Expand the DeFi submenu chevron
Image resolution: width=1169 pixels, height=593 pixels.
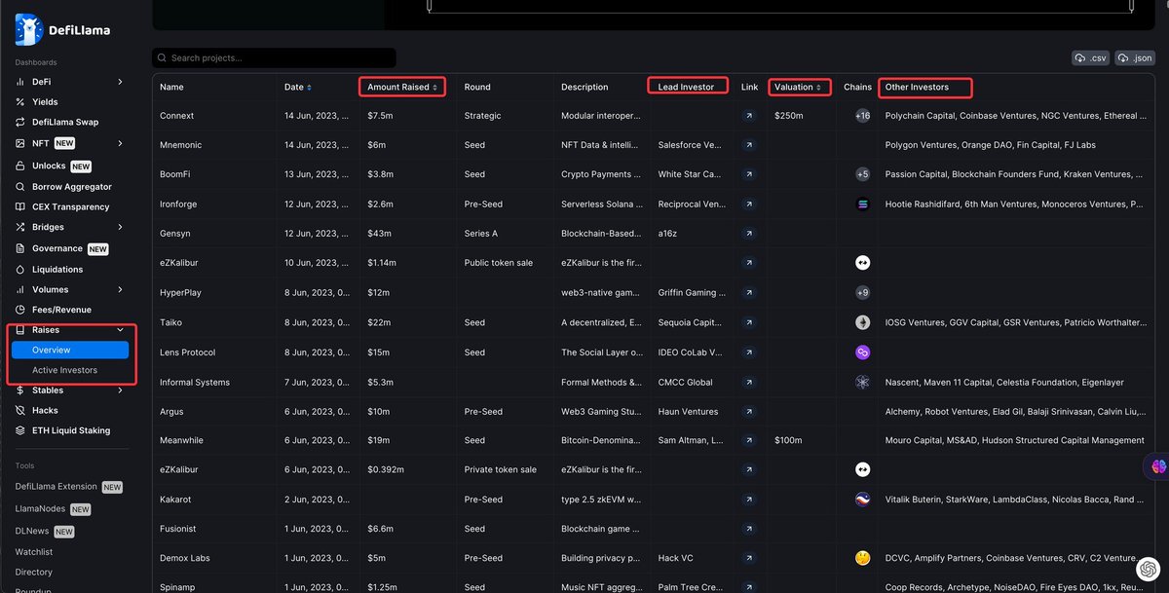click(120, 82)
